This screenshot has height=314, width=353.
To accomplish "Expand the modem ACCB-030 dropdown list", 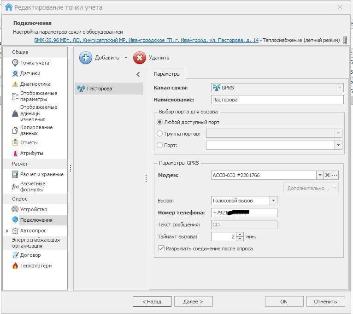I will point(319,175).
